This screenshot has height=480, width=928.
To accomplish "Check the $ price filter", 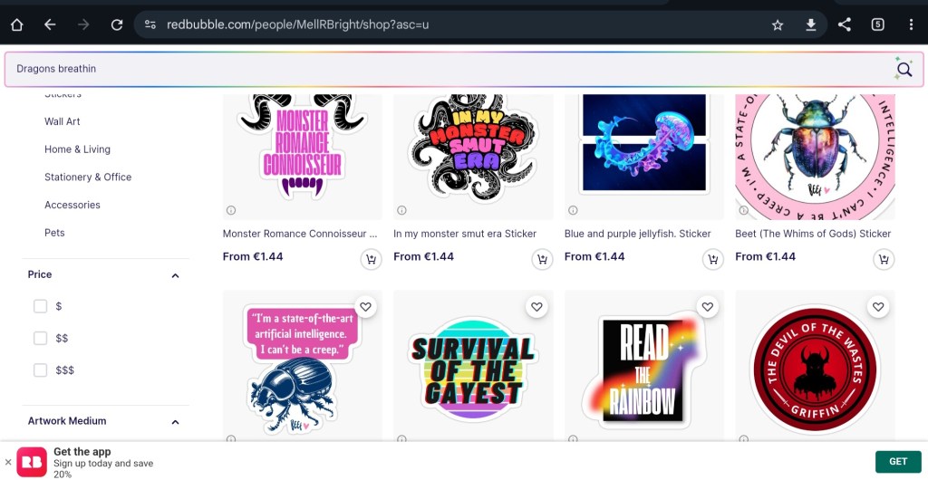I will click(40, 306).
